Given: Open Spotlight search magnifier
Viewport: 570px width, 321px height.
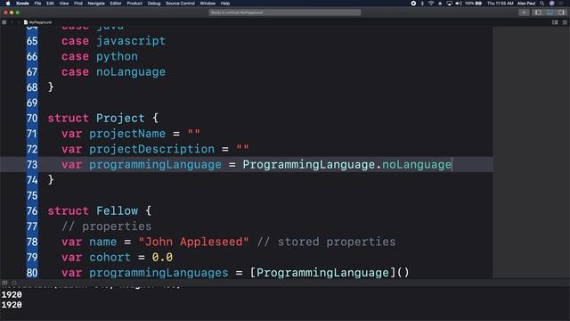Looking at the screenshot, I should click(542, 4).
